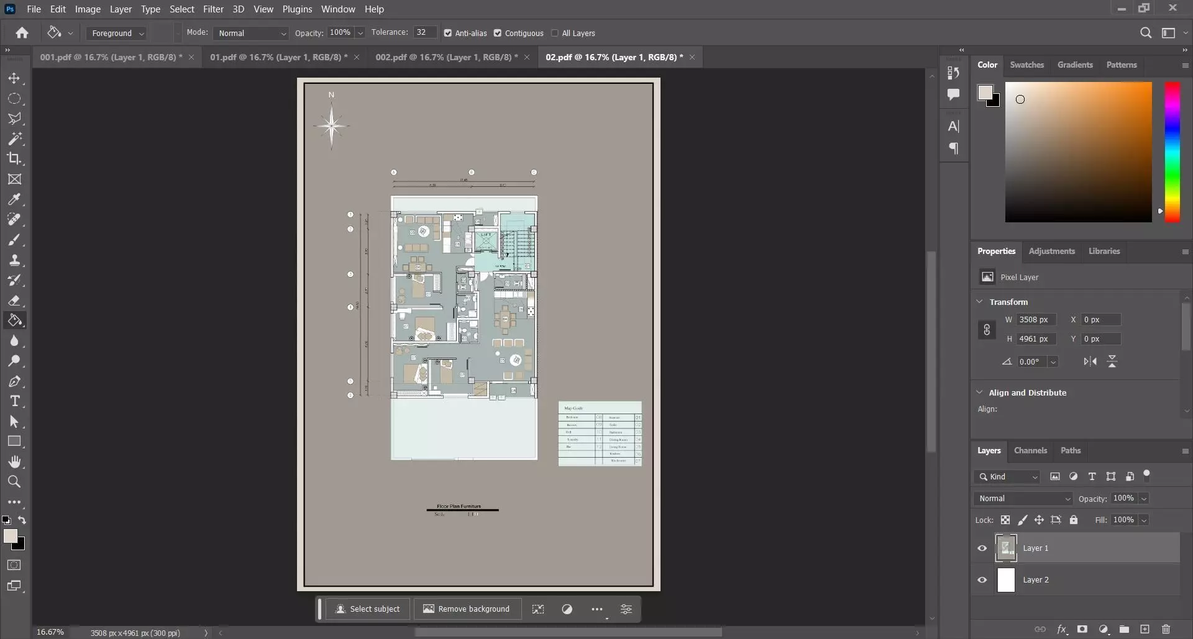Open the Search icon in options bar
This screenshot has height=639, width=1193.
[1146, 33]
